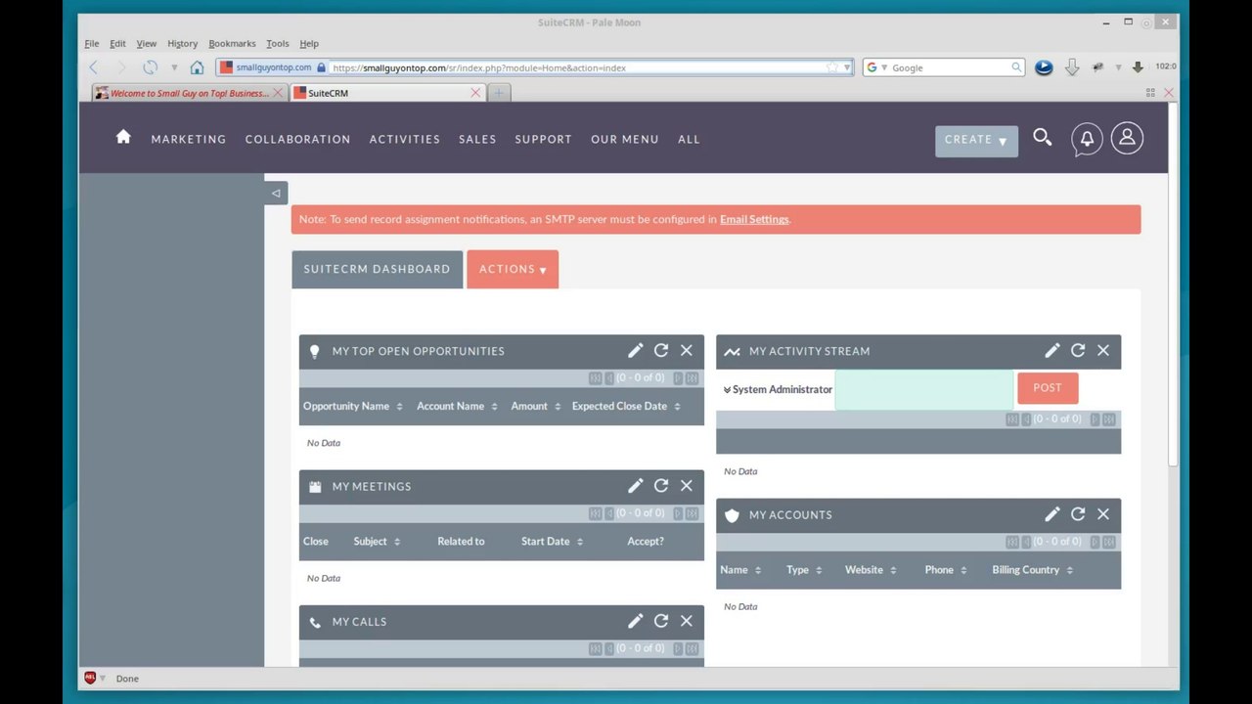Edit the My Calls dashlet
The image size is (1252, 704).
pos(636,620)
